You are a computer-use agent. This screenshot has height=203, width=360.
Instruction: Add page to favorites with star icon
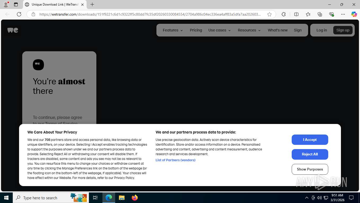point(269,14)
